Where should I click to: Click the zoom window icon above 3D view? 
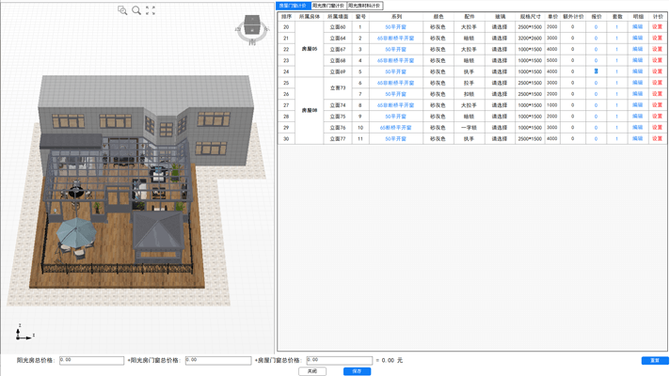click(122, 10)
